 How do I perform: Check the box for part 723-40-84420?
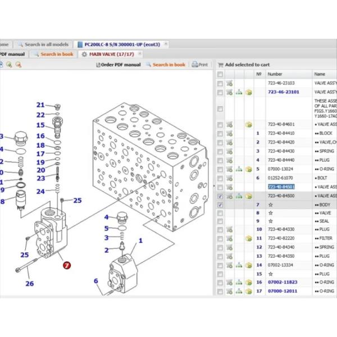click(220, 142)
